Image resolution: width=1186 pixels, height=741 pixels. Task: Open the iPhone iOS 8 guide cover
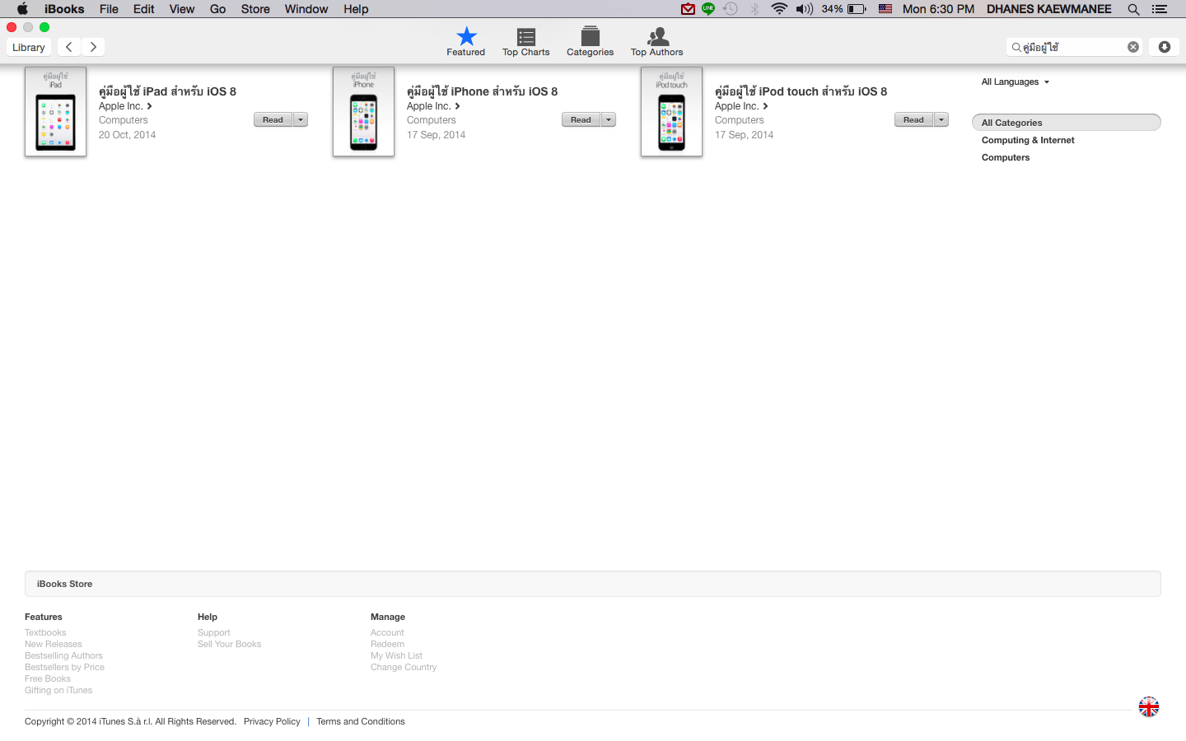click(363, 112)
